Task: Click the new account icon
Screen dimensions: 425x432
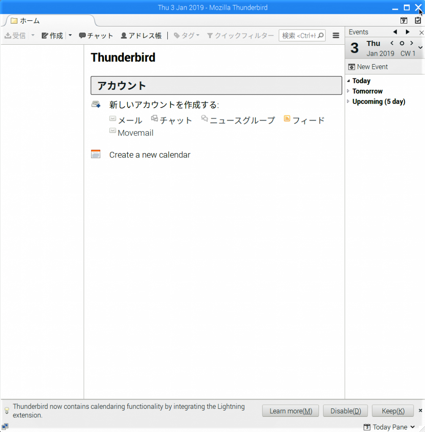Action: click(96, 105)
